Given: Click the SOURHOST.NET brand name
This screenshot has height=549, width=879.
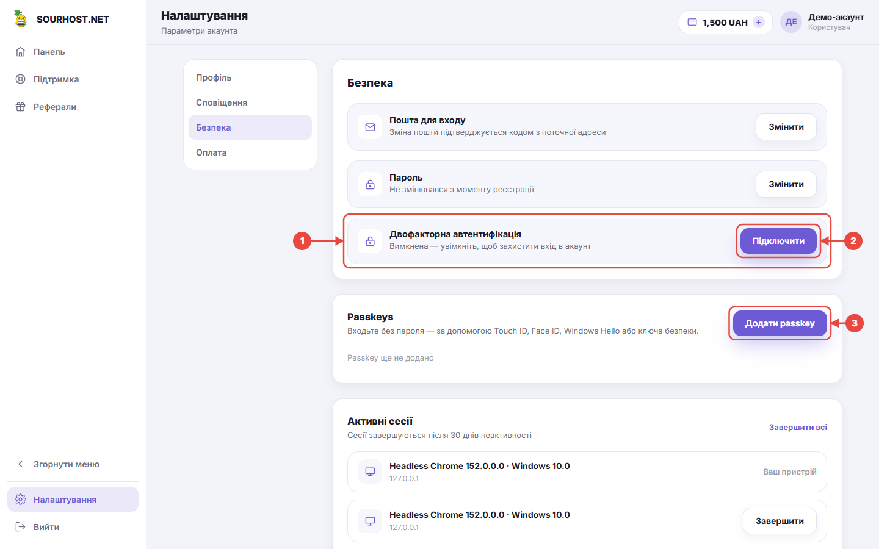Looking at the screenshot, I should [73, 20].
